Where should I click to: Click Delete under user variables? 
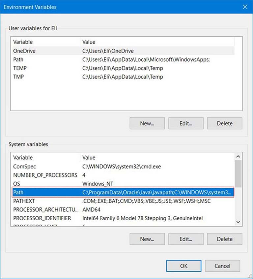[224, 123]
